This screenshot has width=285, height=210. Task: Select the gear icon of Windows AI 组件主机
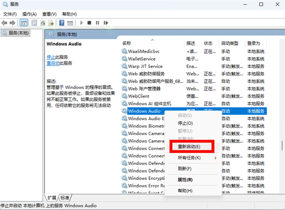[124, 103]
